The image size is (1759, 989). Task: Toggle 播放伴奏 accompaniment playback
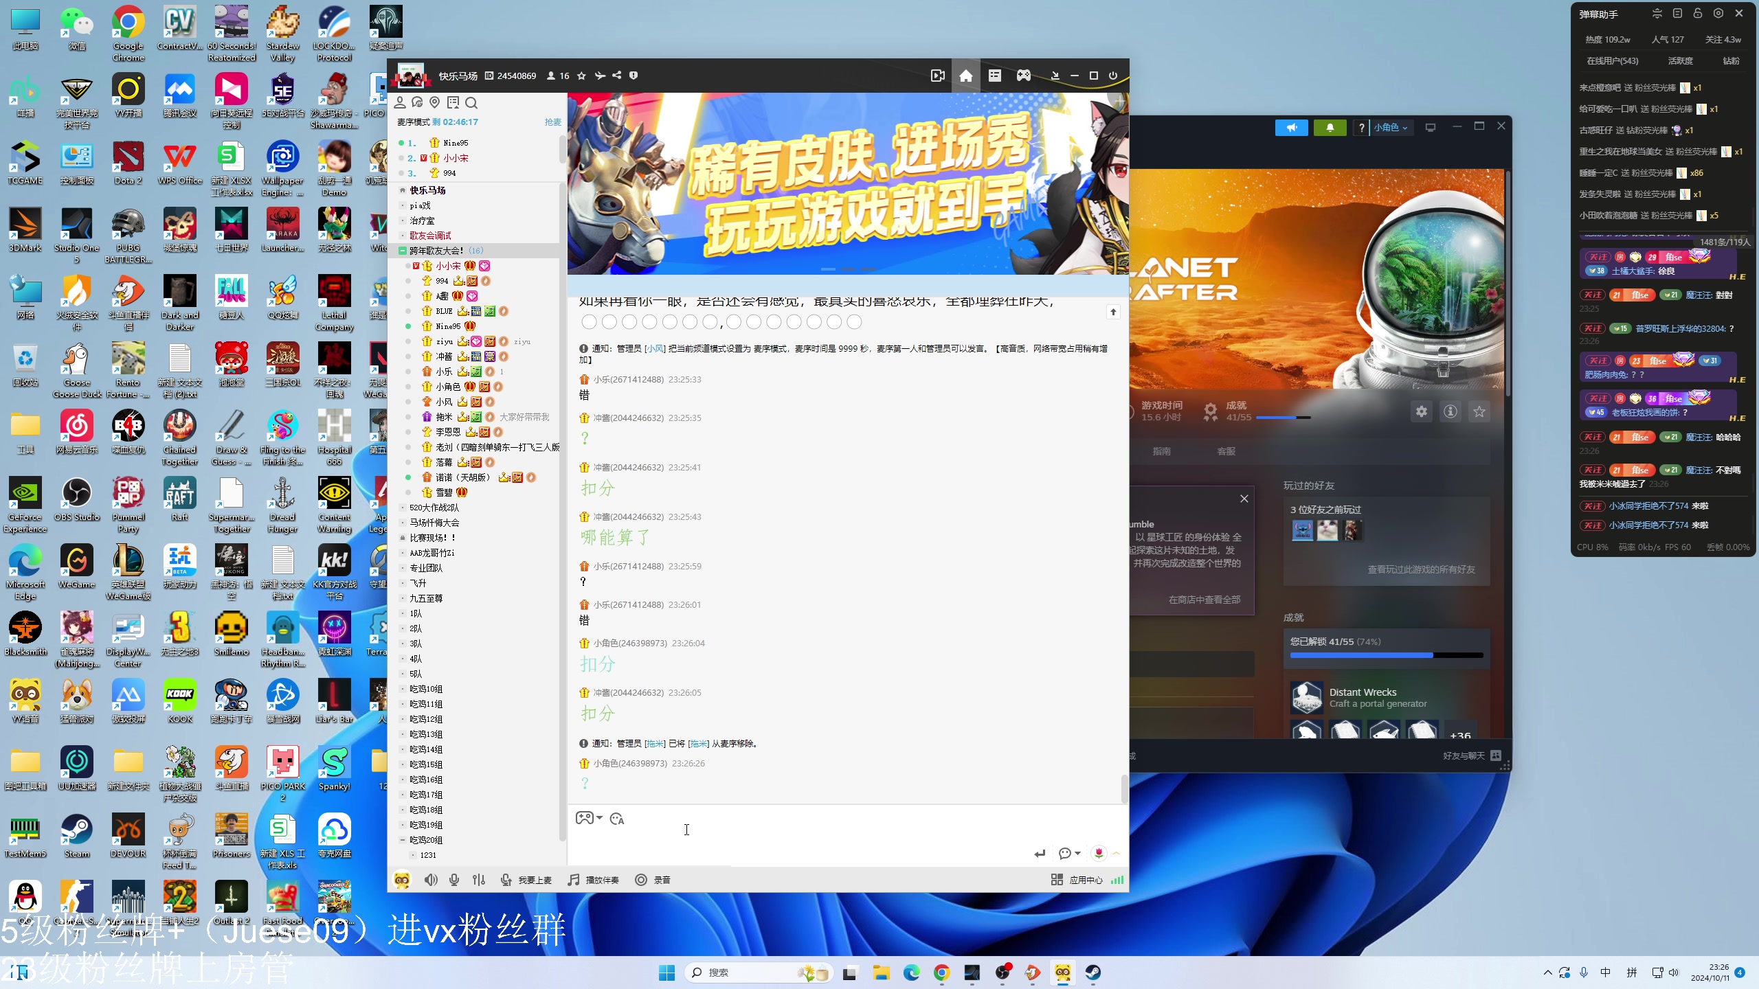click(593, 880)
